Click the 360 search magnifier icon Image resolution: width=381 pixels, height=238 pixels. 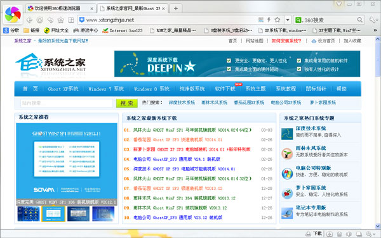(x=360, y=20)
